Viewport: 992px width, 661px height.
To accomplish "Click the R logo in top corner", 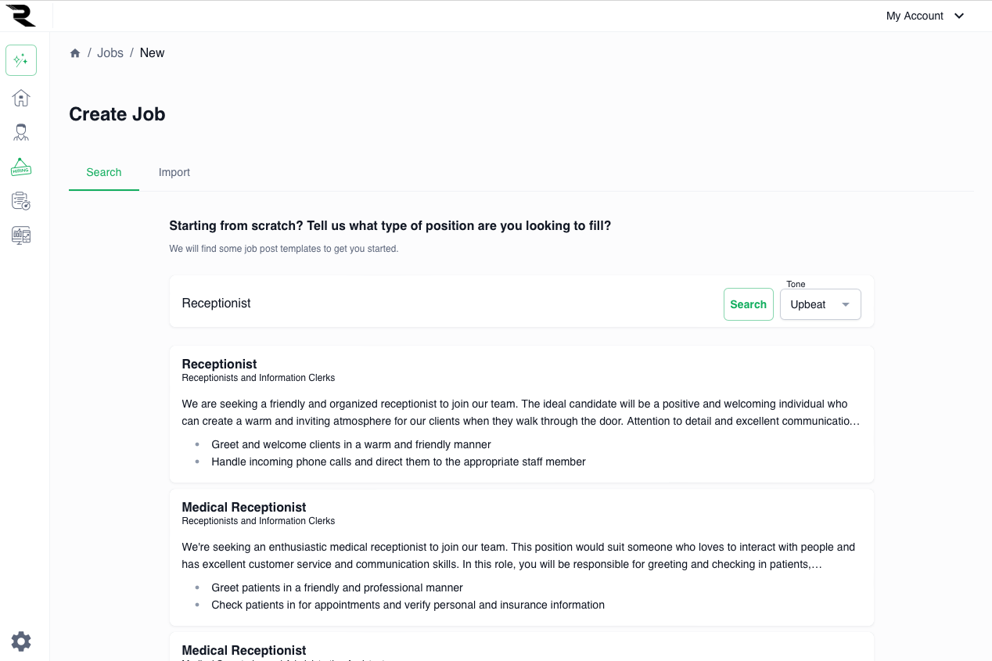I will tap(21, 15).
